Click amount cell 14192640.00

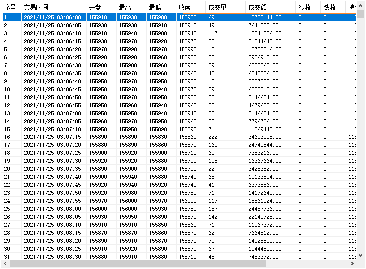pos(265,193)
